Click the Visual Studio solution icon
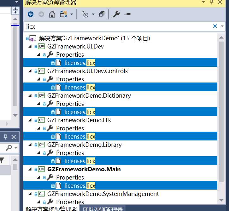The height and width of the screenshot is (211, 229). coord(32,38)
